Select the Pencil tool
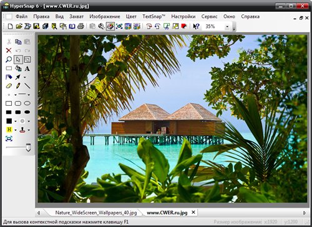 pos(18,86)
